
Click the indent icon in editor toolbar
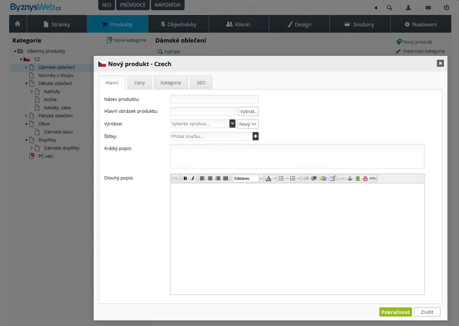click(314, 178)
